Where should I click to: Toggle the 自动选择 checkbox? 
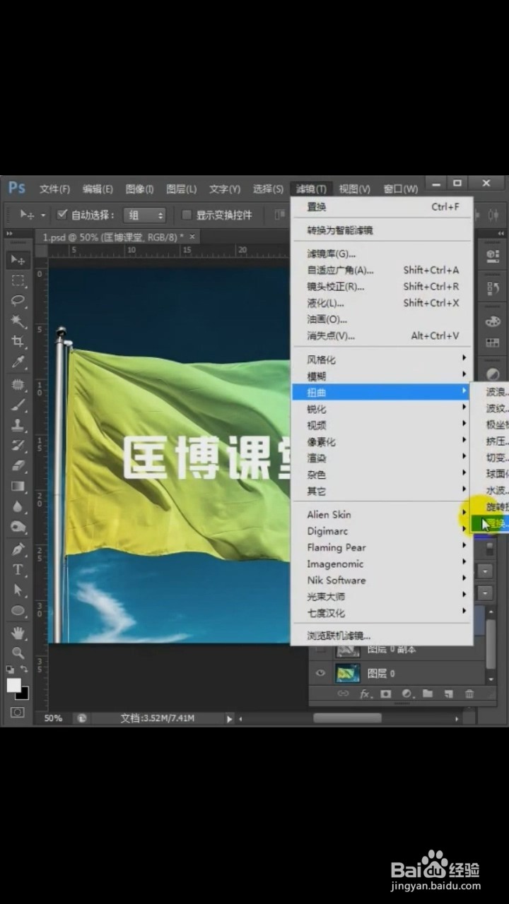click(62, 214)
